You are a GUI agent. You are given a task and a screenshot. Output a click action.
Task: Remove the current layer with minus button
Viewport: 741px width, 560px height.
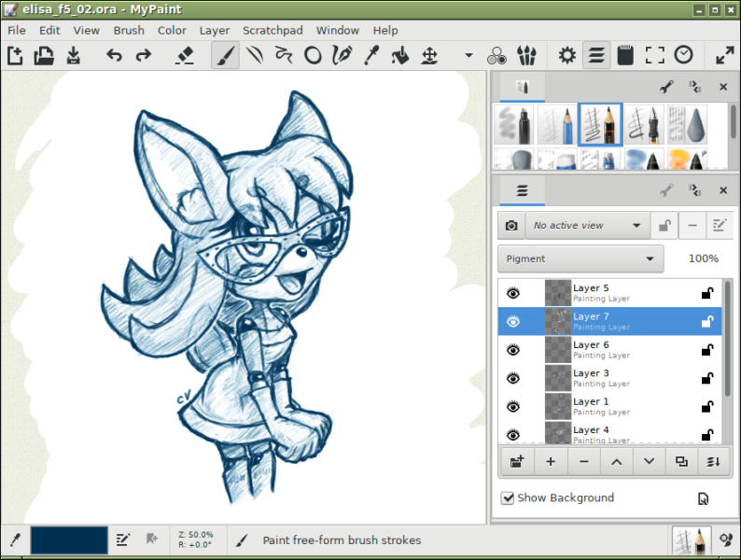pos(583,461)
